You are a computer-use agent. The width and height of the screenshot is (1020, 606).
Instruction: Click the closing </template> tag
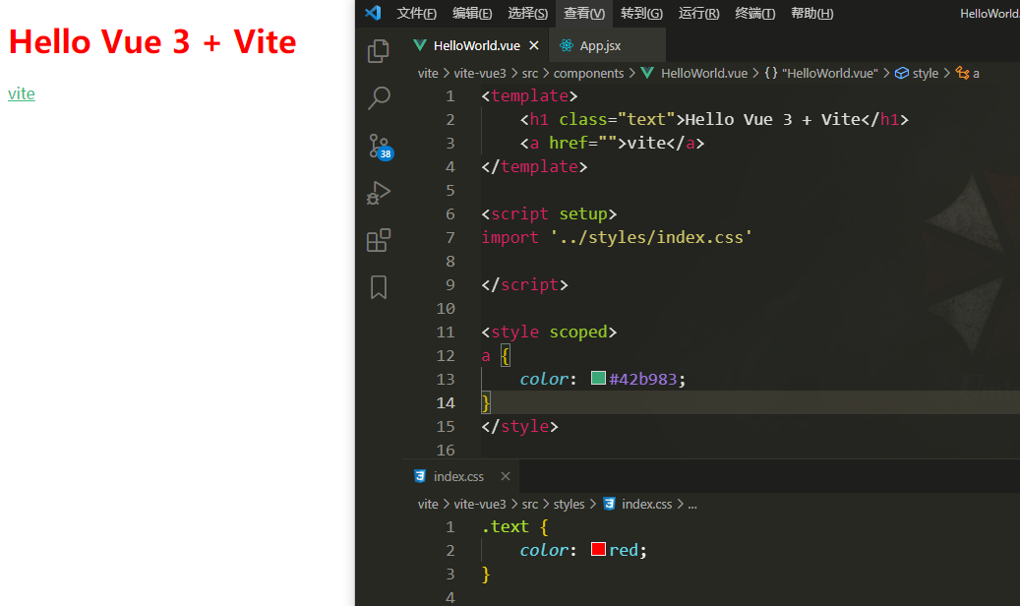click(x=534, y=166)
